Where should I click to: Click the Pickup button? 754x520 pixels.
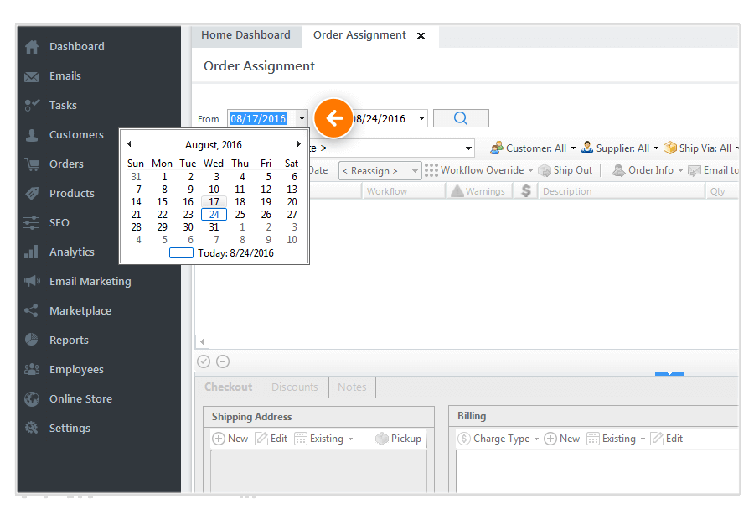click(398, 439)
